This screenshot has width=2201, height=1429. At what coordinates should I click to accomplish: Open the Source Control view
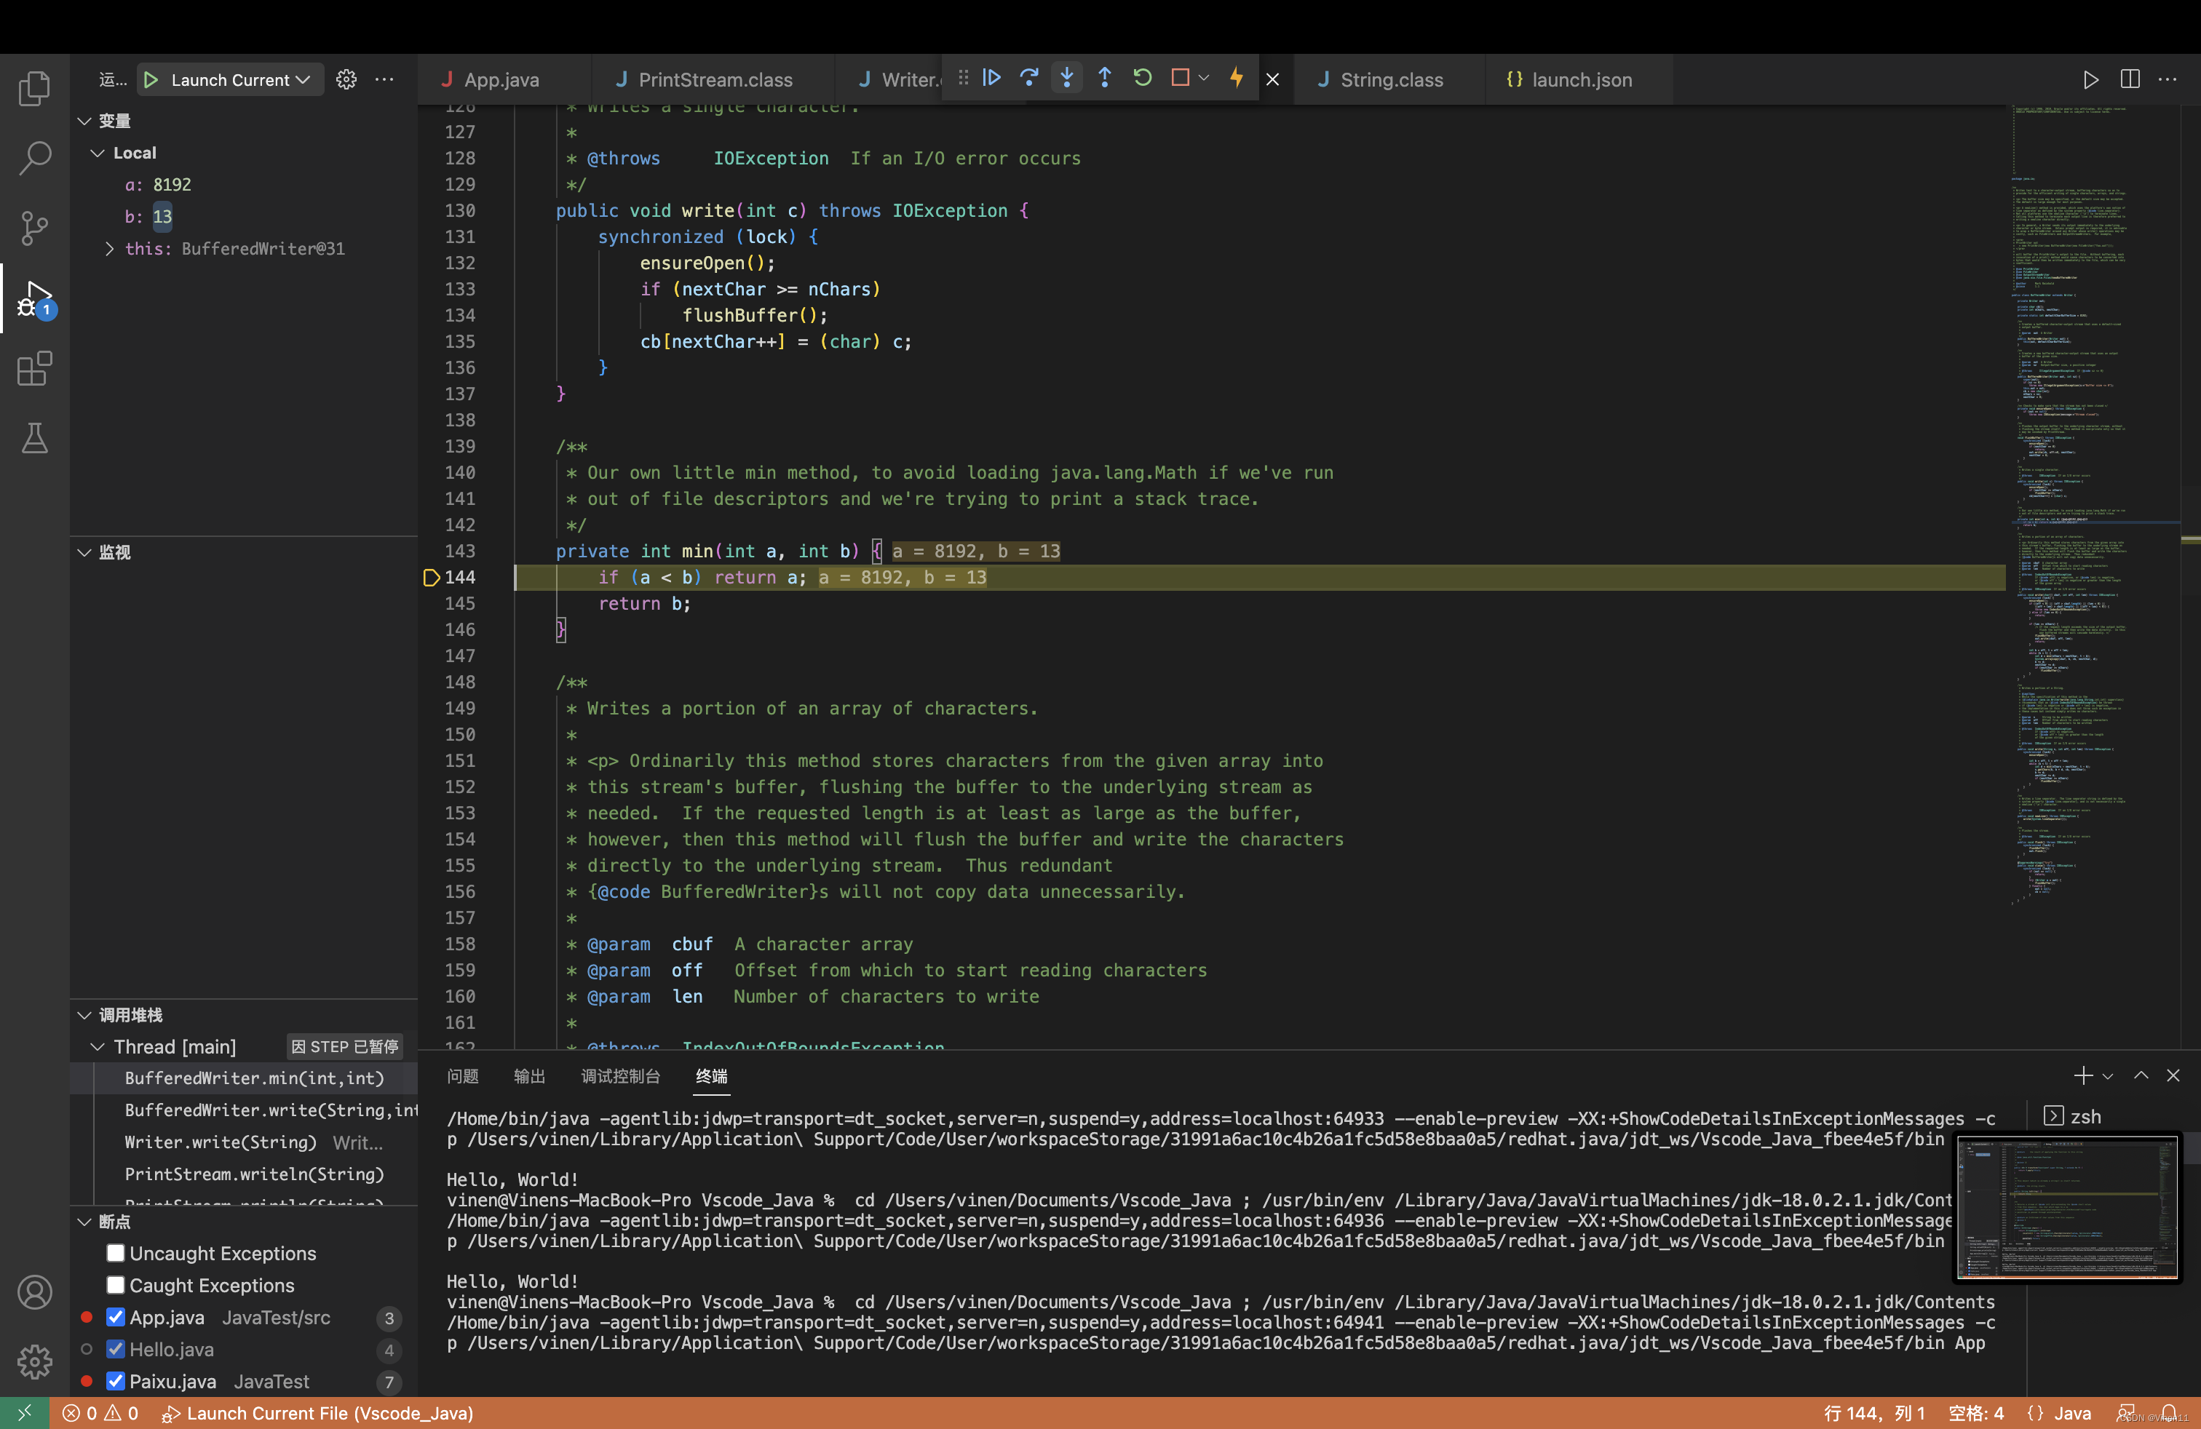(34, 228)
